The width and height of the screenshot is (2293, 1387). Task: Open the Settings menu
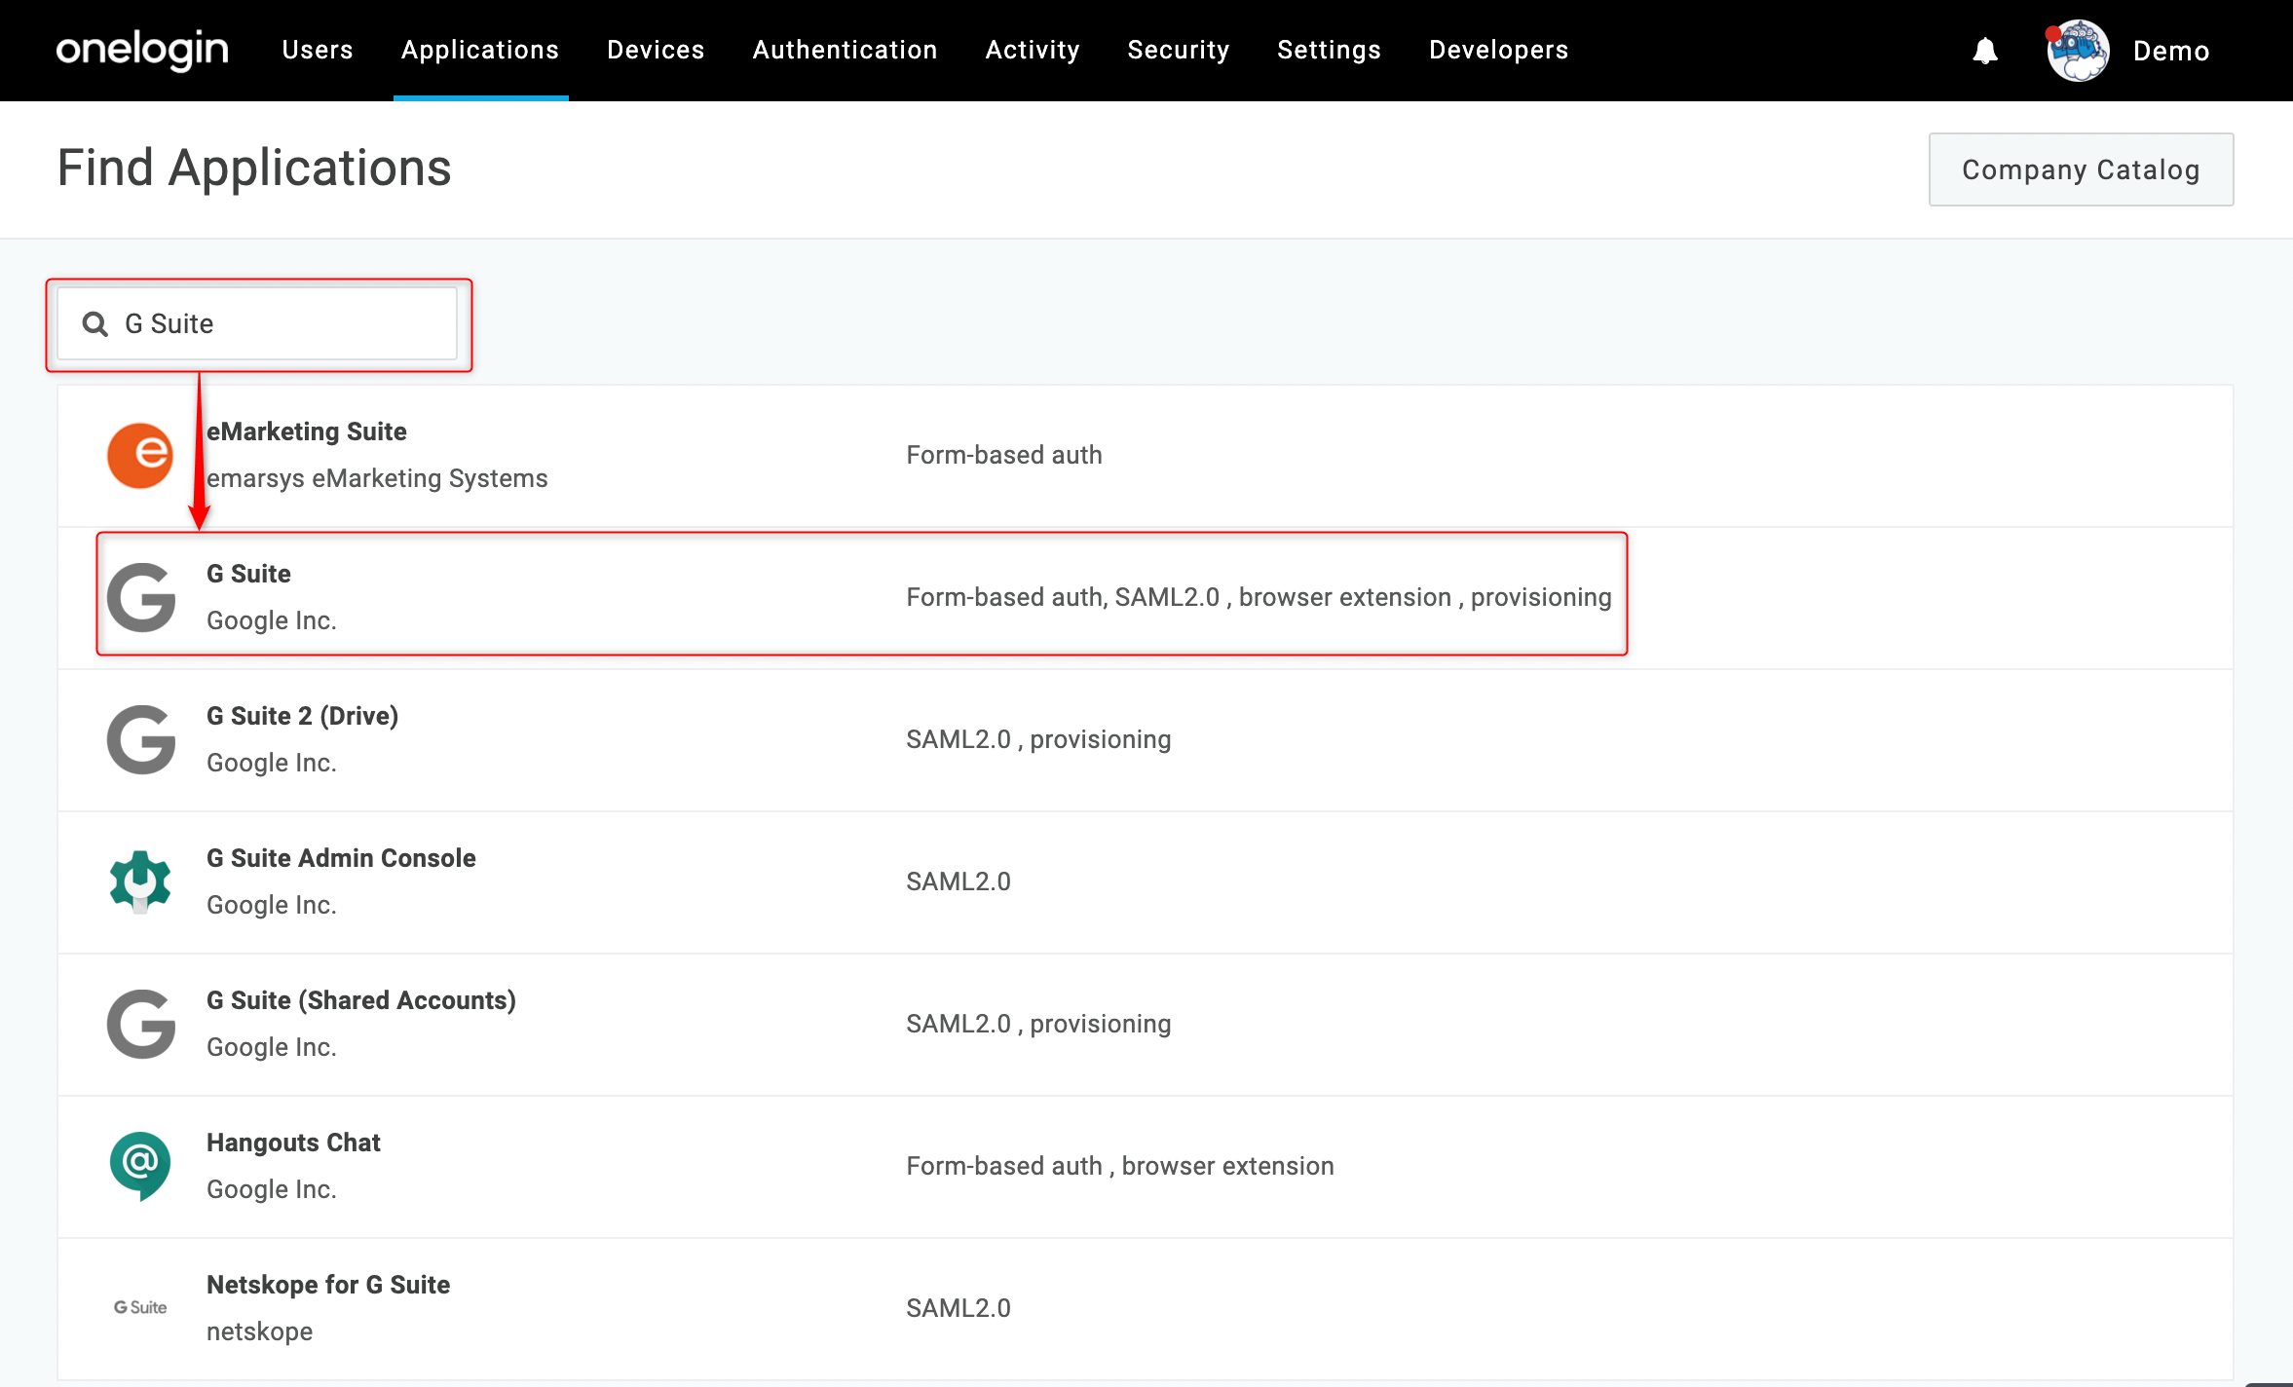tap(1329, 50)
